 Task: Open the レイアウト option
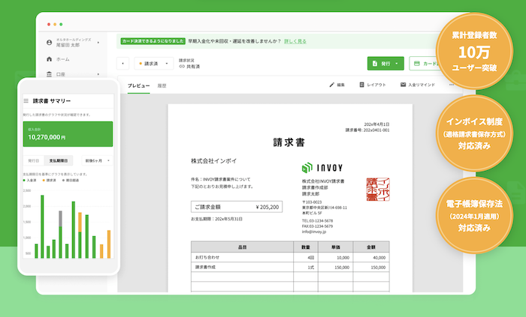[373, 85]
